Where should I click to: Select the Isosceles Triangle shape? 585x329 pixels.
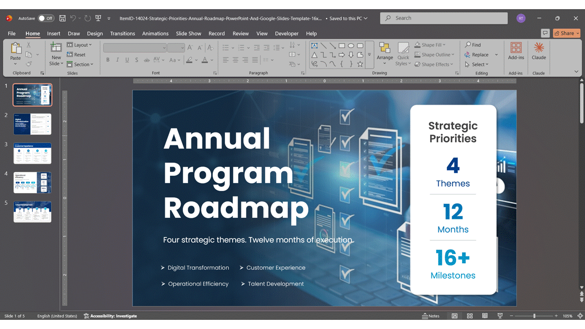(x=314, y=55)
